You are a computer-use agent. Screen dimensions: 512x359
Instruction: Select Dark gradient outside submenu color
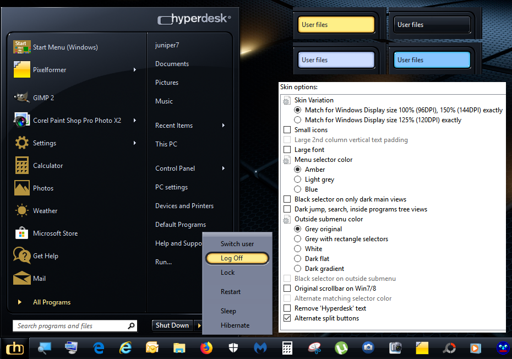(x=297, y=269)
